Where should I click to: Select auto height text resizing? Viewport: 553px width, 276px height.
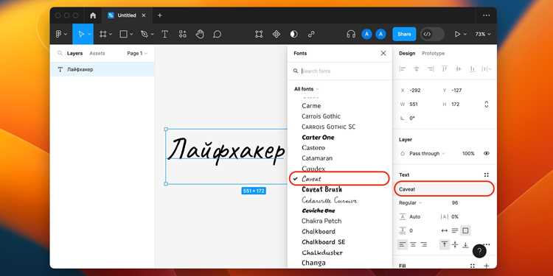(x=455, y=230)
